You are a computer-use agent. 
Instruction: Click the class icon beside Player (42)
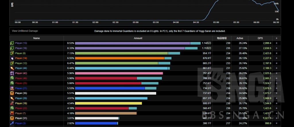(x=12, y=73)
